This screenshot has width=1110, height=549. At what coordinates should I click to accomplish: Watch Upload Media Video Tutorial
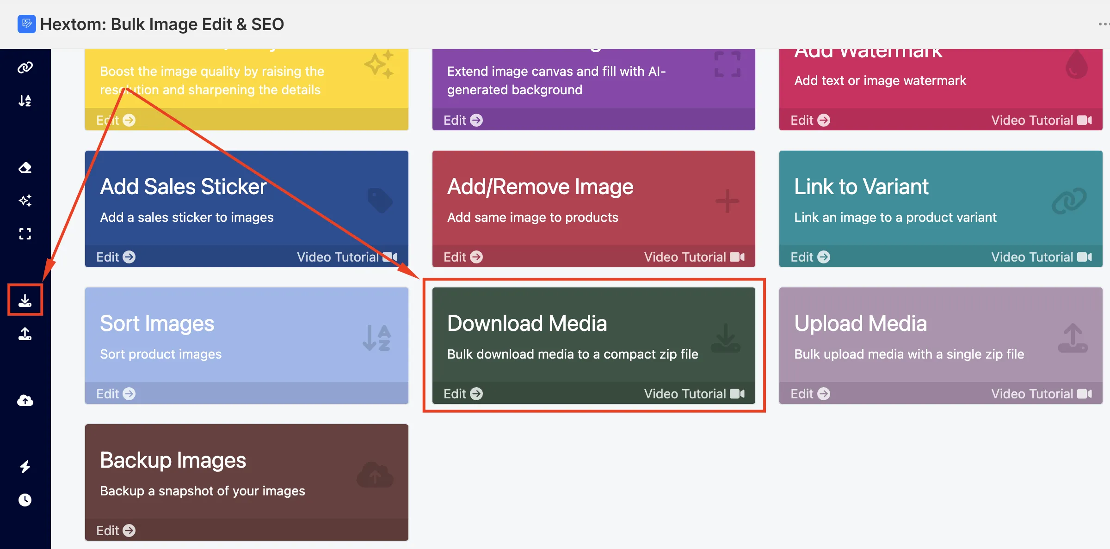click(x=1042, y=394)
